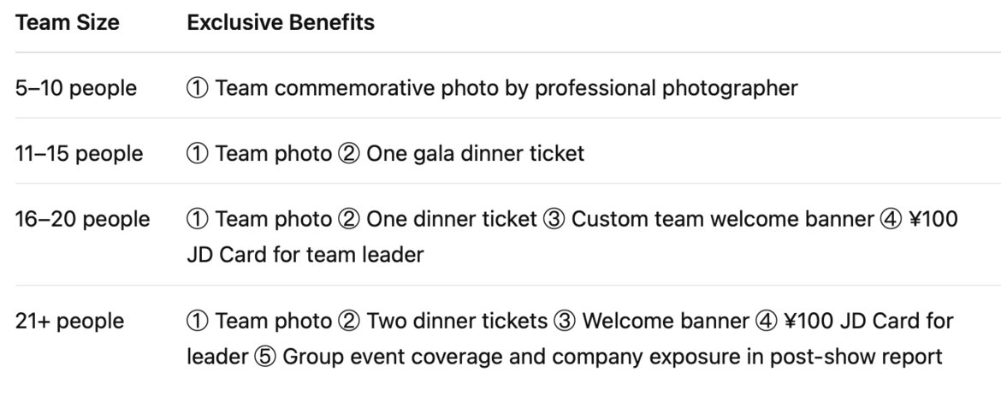Image resolution: width=1001 pixels, height=396 pixels.
Task: Click the circled 3 before Custom team welcome banner
Action: point(554,220)
